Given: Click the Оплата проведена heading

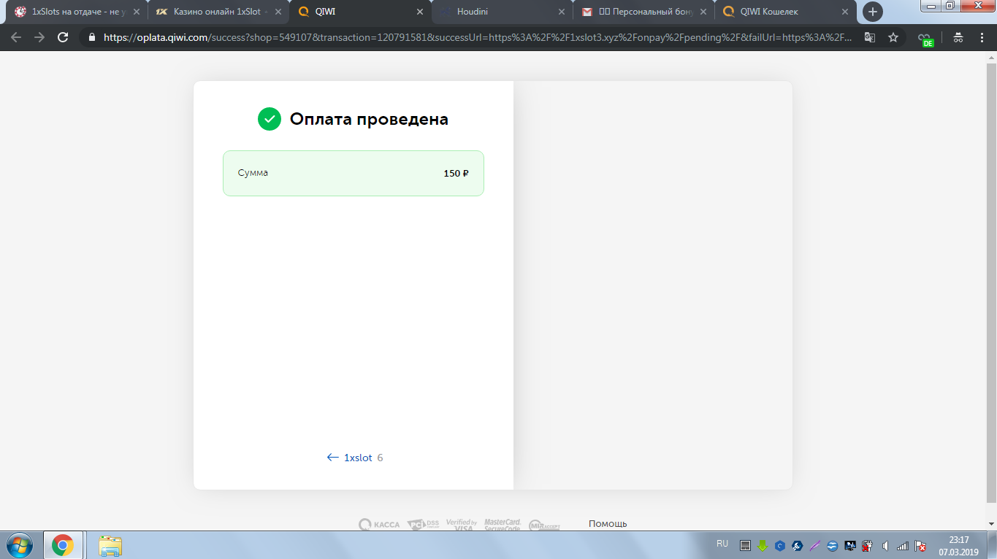Looking at the screenshot, I should [369, 119].
